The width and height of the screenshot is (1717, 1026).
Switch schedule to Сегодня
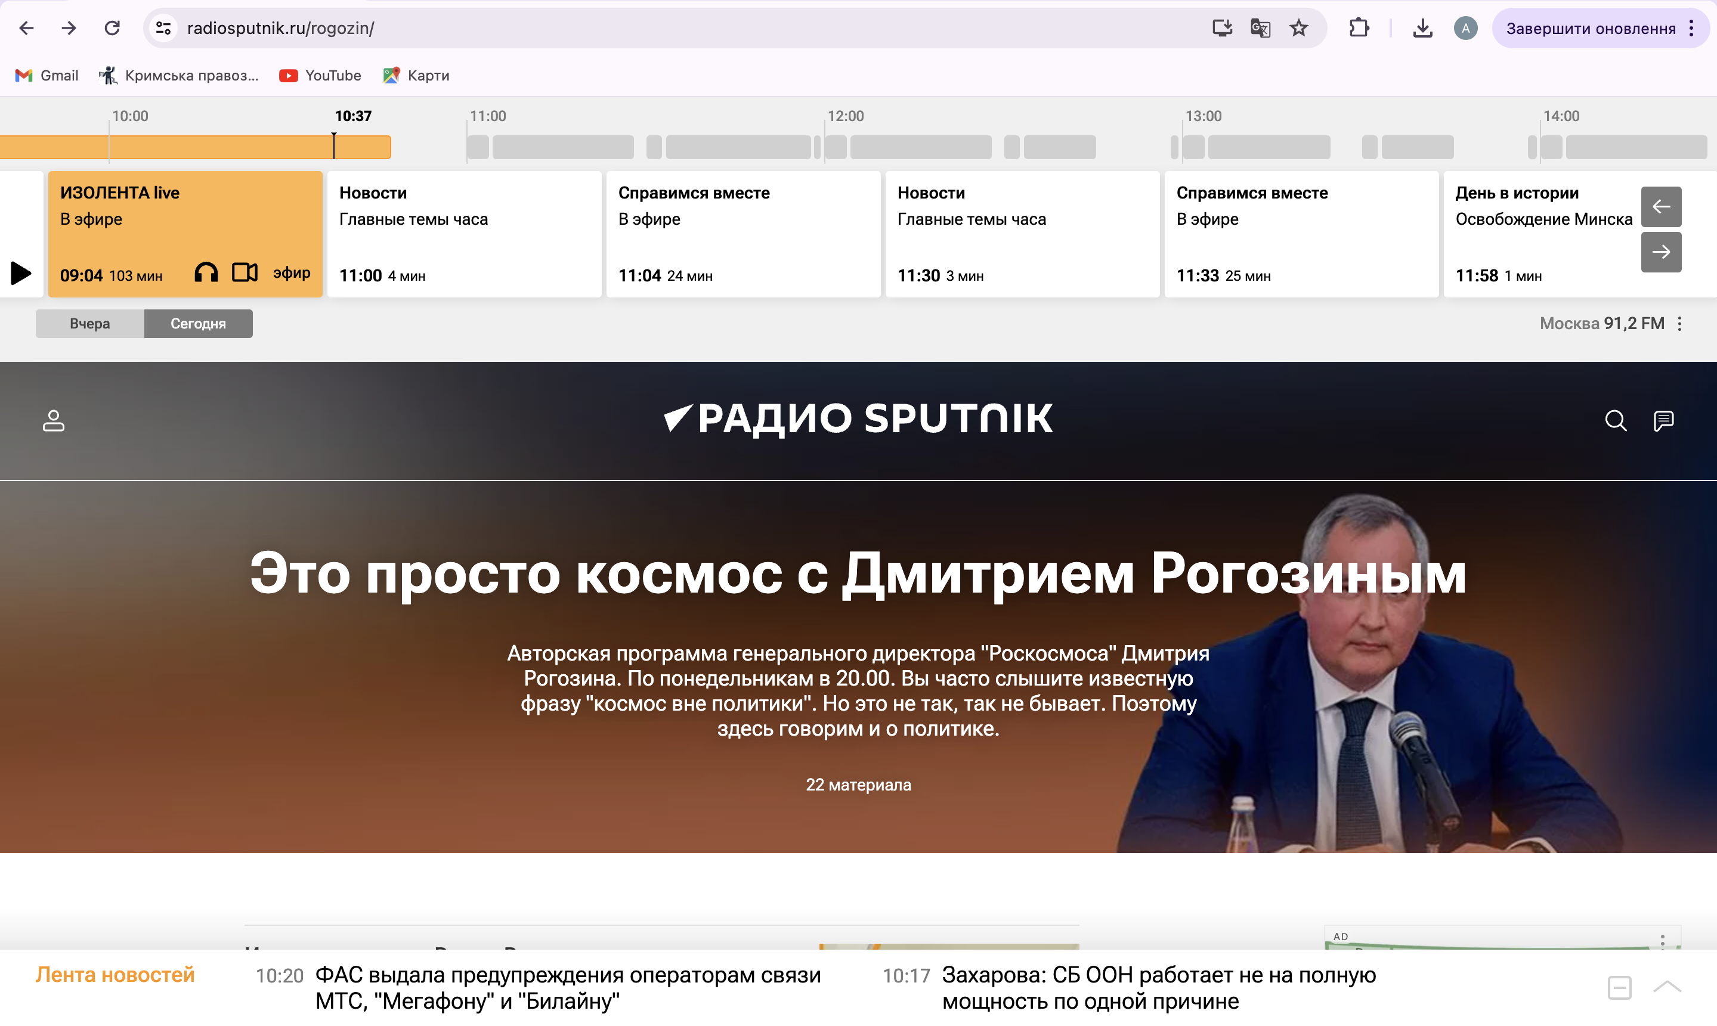199,324
